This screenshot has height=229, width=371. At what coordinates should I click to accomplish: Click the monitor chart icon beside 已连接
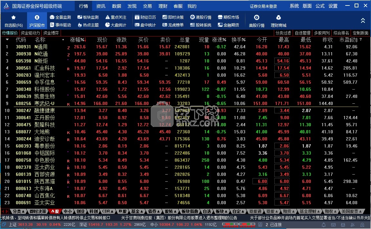[x=260, y=224]
